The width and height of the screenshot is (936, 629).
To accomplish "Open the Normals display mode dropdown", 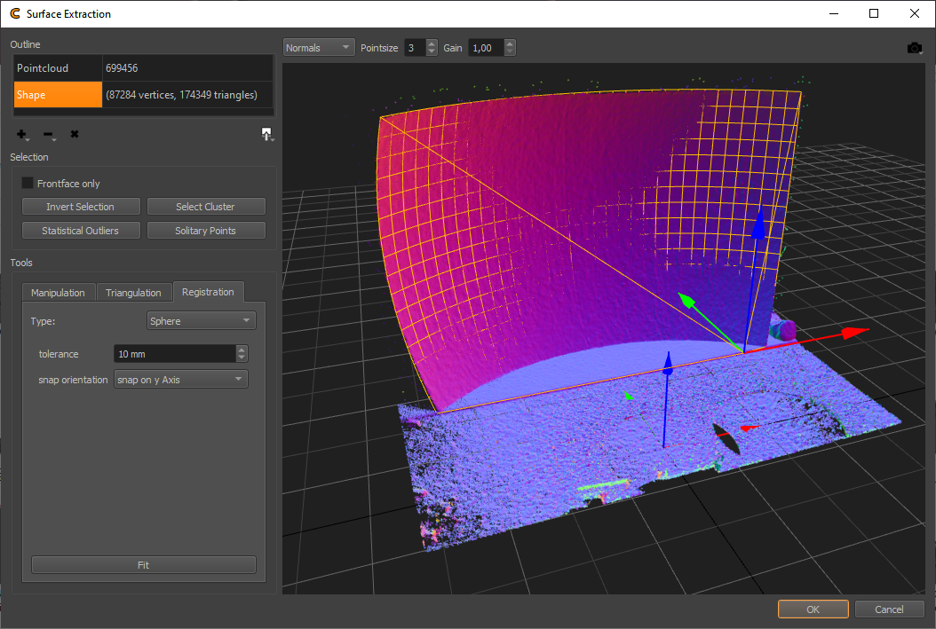I will [x=319, y=48].
